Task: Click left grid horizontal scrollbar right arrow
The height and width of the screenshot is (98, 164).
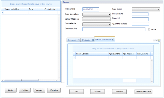Action: (56, 80)
